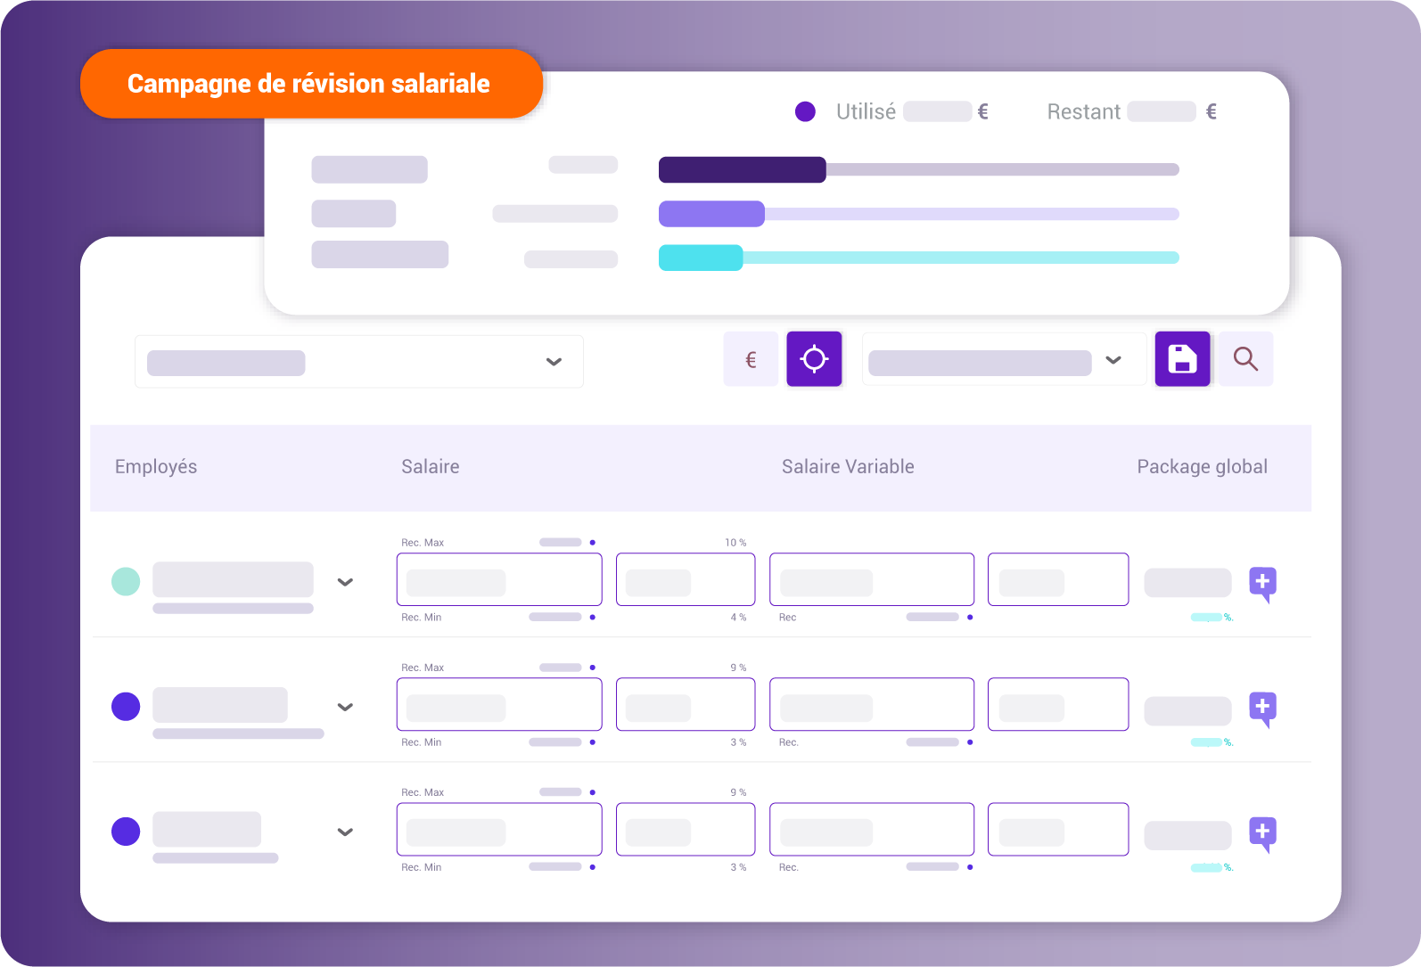Open the dropdown beside the save icon
The width and height of the screenshot is (1421, 967).
[x=1004, y=360]
